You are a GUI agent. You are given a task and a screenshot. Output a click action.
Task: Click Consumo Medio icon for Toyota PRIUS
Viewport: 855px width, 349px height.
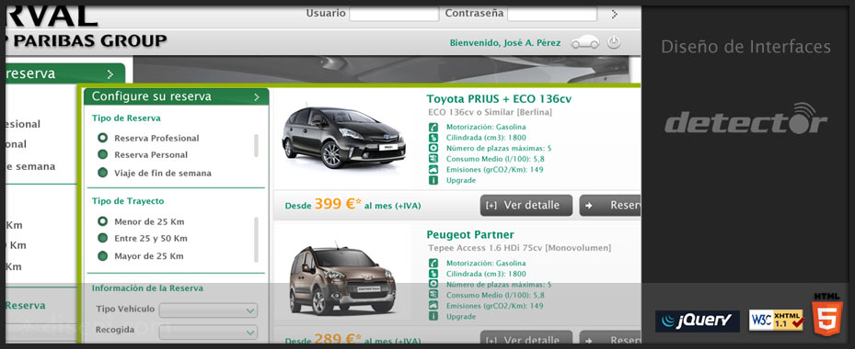coord(433,159)
